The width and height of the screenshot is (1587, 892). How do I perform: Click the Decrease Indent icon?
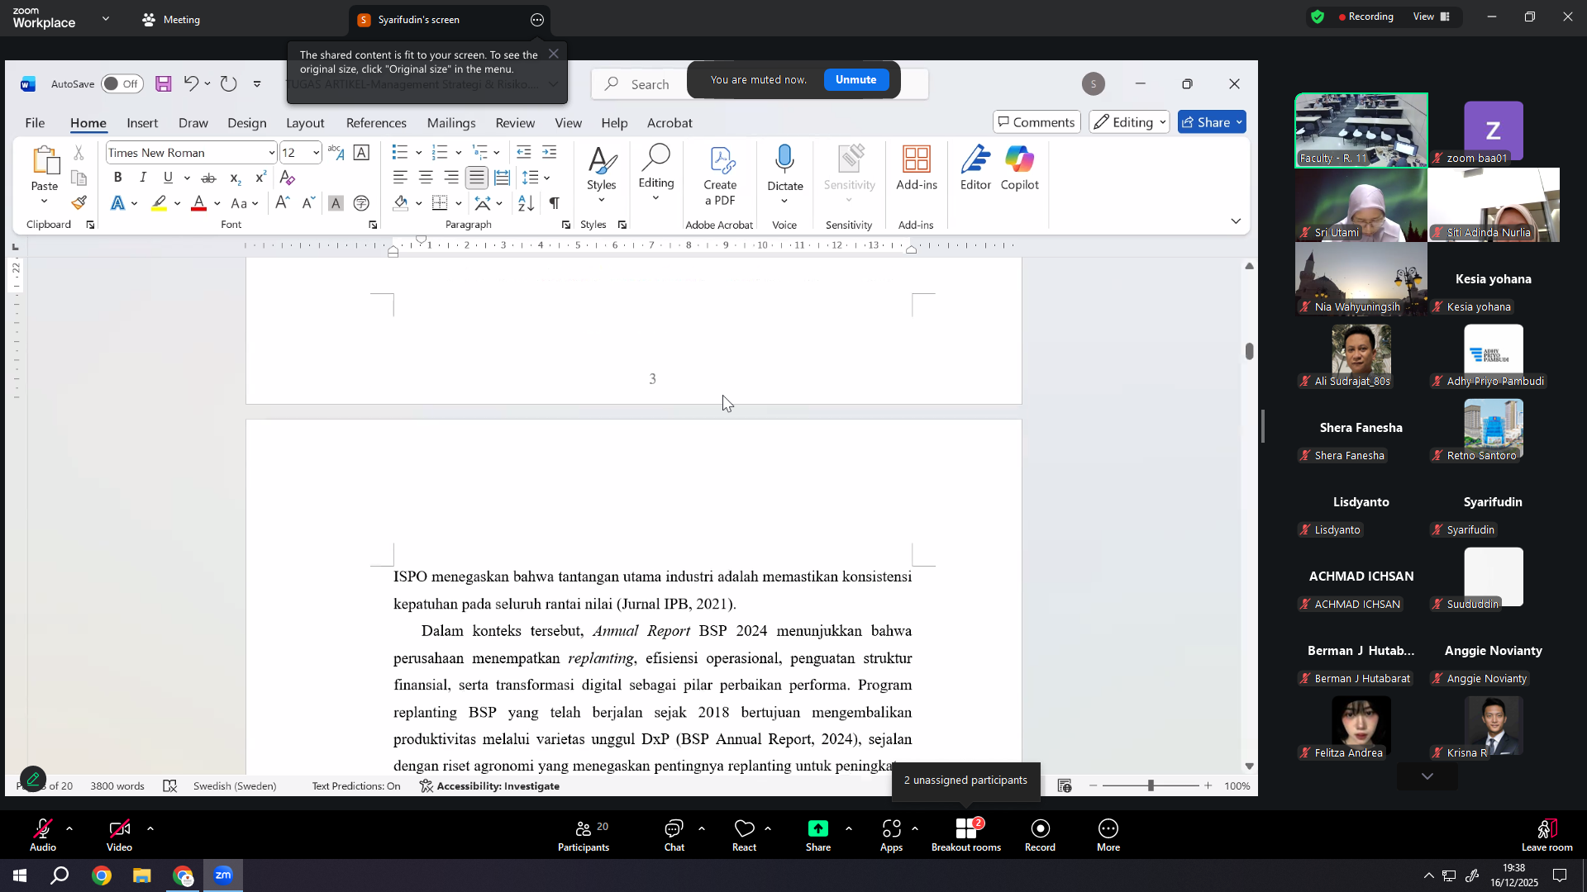click(524, 152)
